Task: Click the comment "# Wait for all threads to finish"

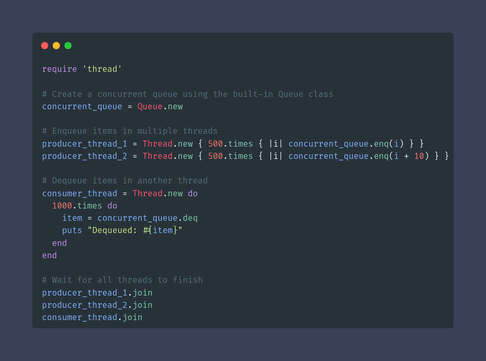Action: pyautogui.click(x=122, y=280)
